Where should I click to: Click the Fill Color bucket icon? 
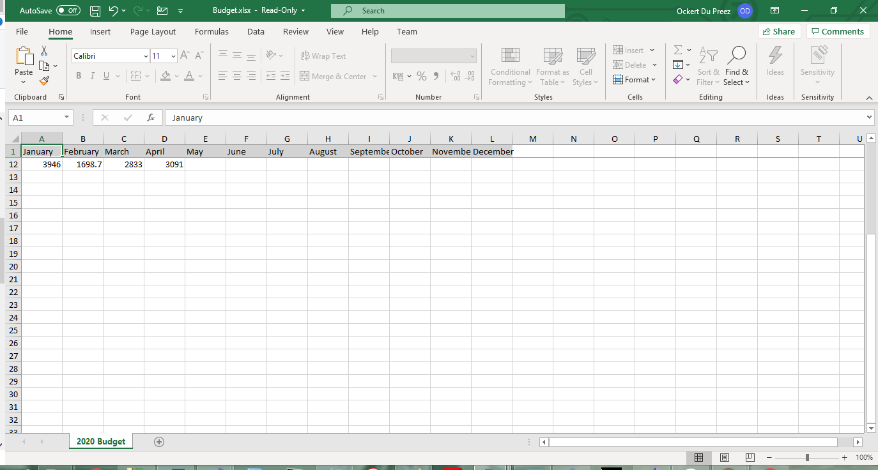166,76
